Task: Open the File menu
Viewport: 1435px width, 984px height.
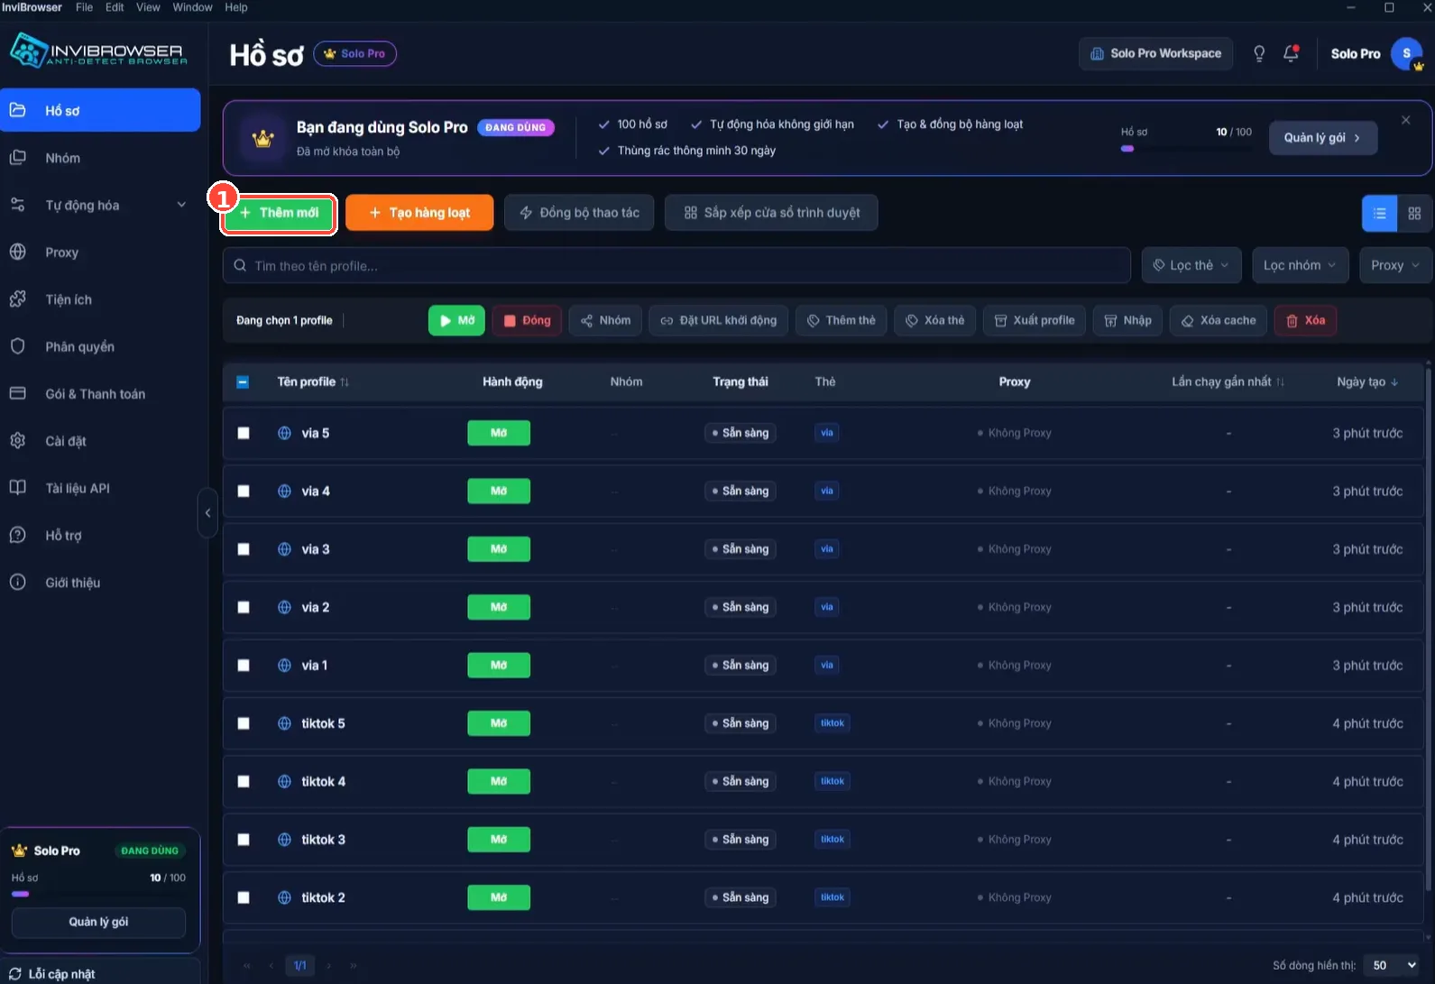Action: [84, 7]
